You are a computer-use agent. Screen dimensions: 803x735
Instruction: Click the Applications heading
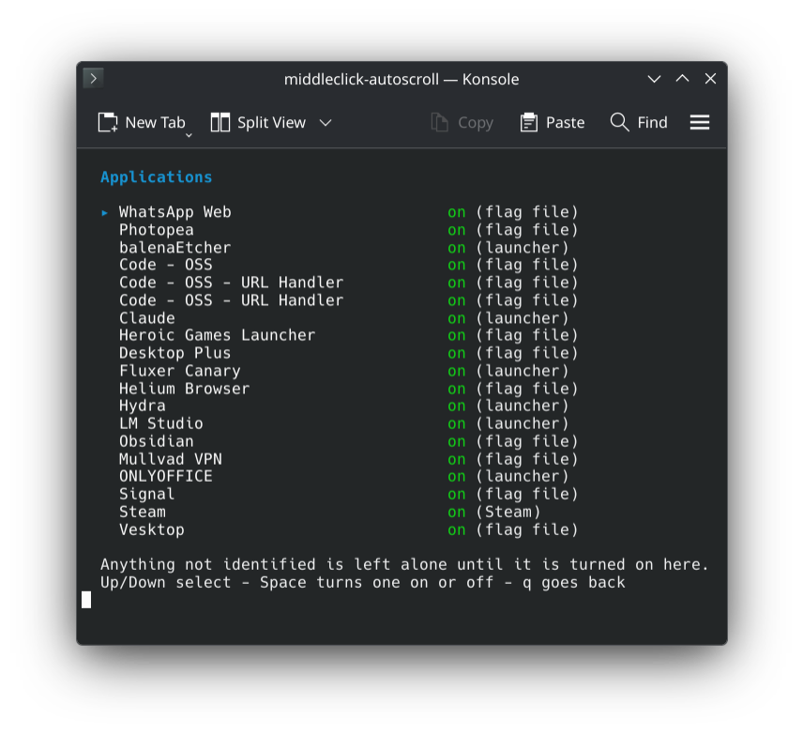[157, 177]
